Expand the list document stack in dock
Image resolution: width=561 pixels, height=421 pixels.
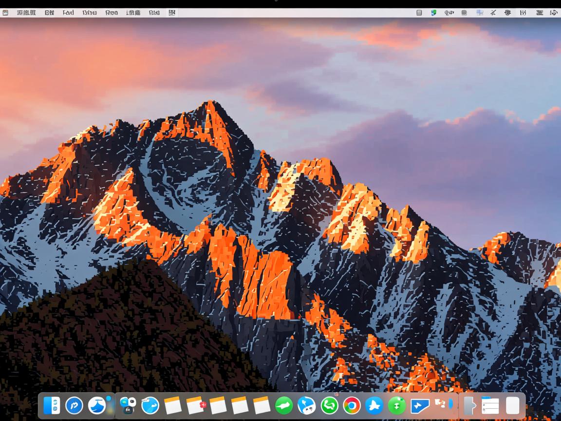click(490, 405)
